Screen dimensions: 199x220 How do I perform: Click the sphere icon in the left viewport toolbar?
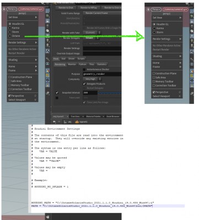point(47,30)
